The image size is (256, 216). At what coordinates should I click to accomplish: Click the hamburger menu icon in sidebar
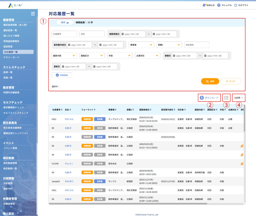pos(33,14)
